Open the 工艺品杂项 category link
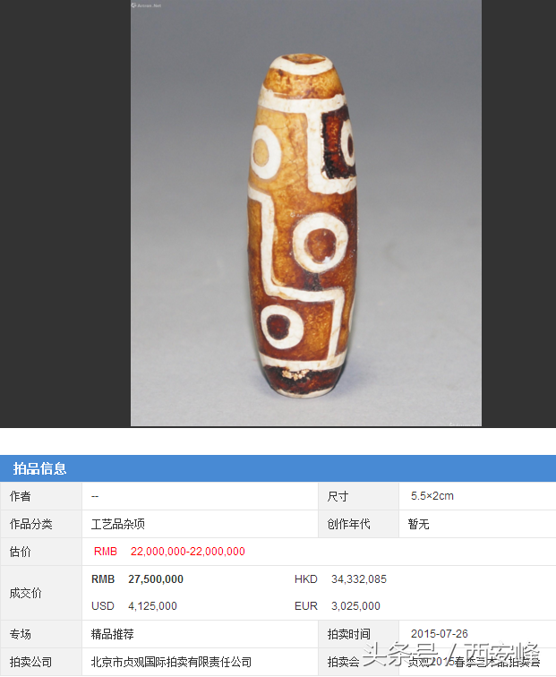The image size is (556, 677). 118,524
